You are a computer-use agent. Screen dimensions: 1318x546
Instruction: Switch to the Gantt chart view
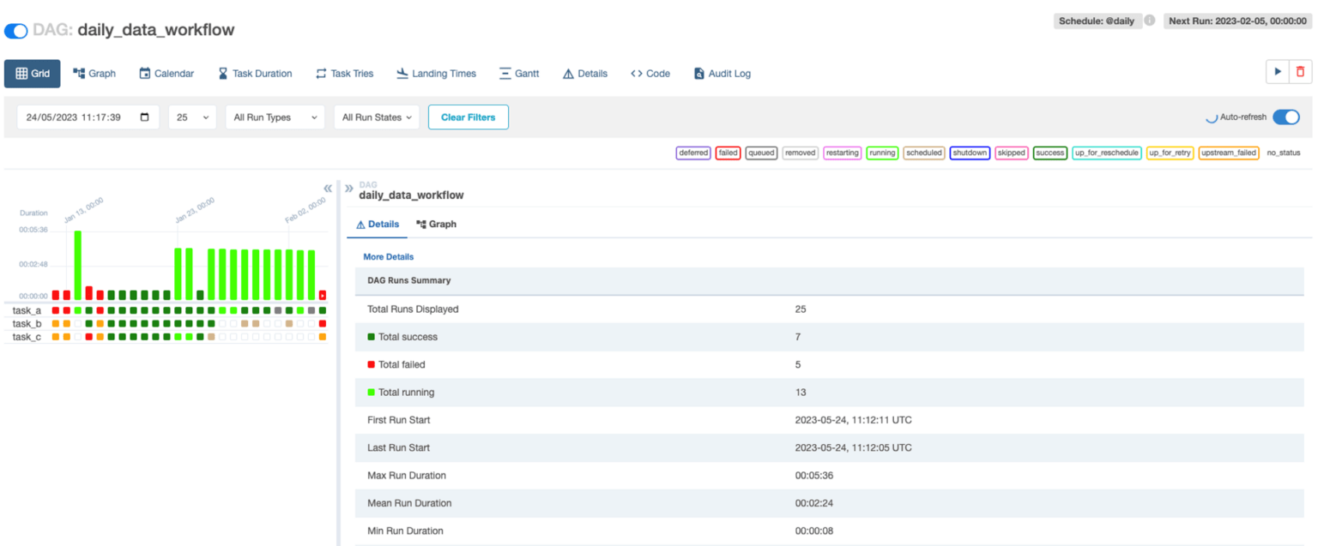pyautogui.click(x=518, y=73)
